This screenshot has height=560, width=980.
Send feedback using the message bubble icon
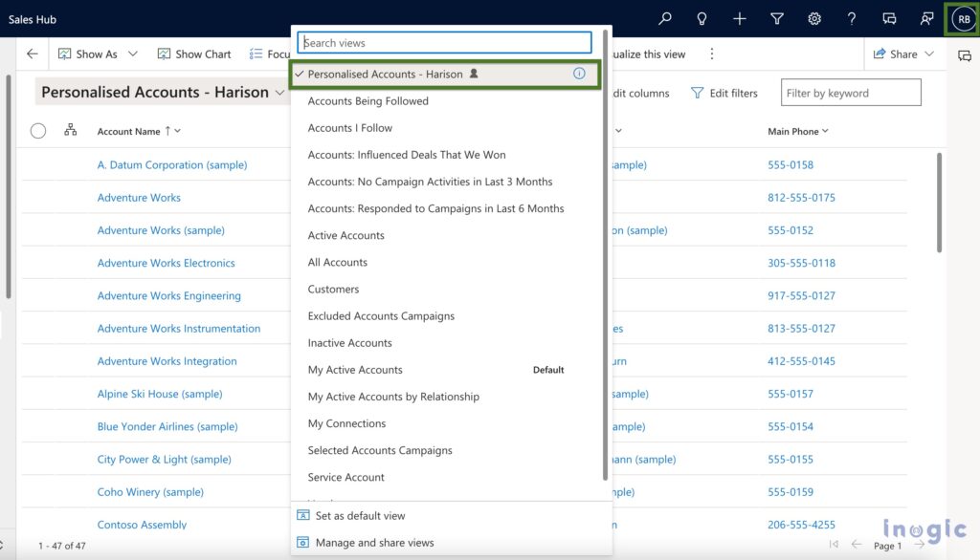coord(889,19)
